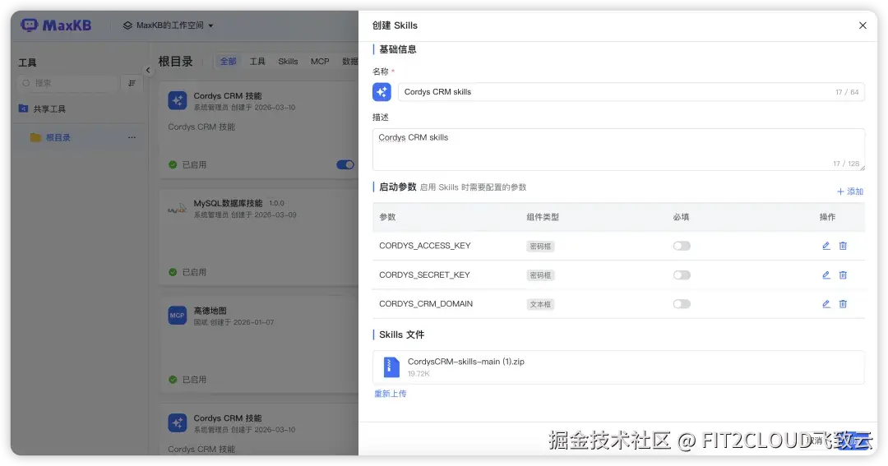Click the 描述 text area
Viewport: 888px width, 466px height.
[618, 150]
